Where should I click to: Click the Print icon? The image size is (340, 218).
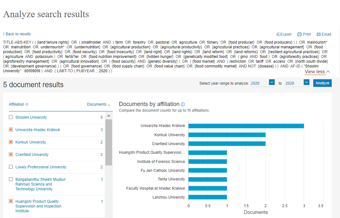[299, 34]
